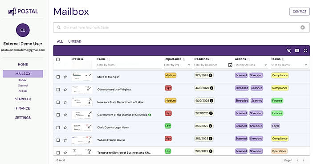Screen dimensions: 313x164
Task: Open the Filter by Importance dropdown
Action: tap(178, 65)
